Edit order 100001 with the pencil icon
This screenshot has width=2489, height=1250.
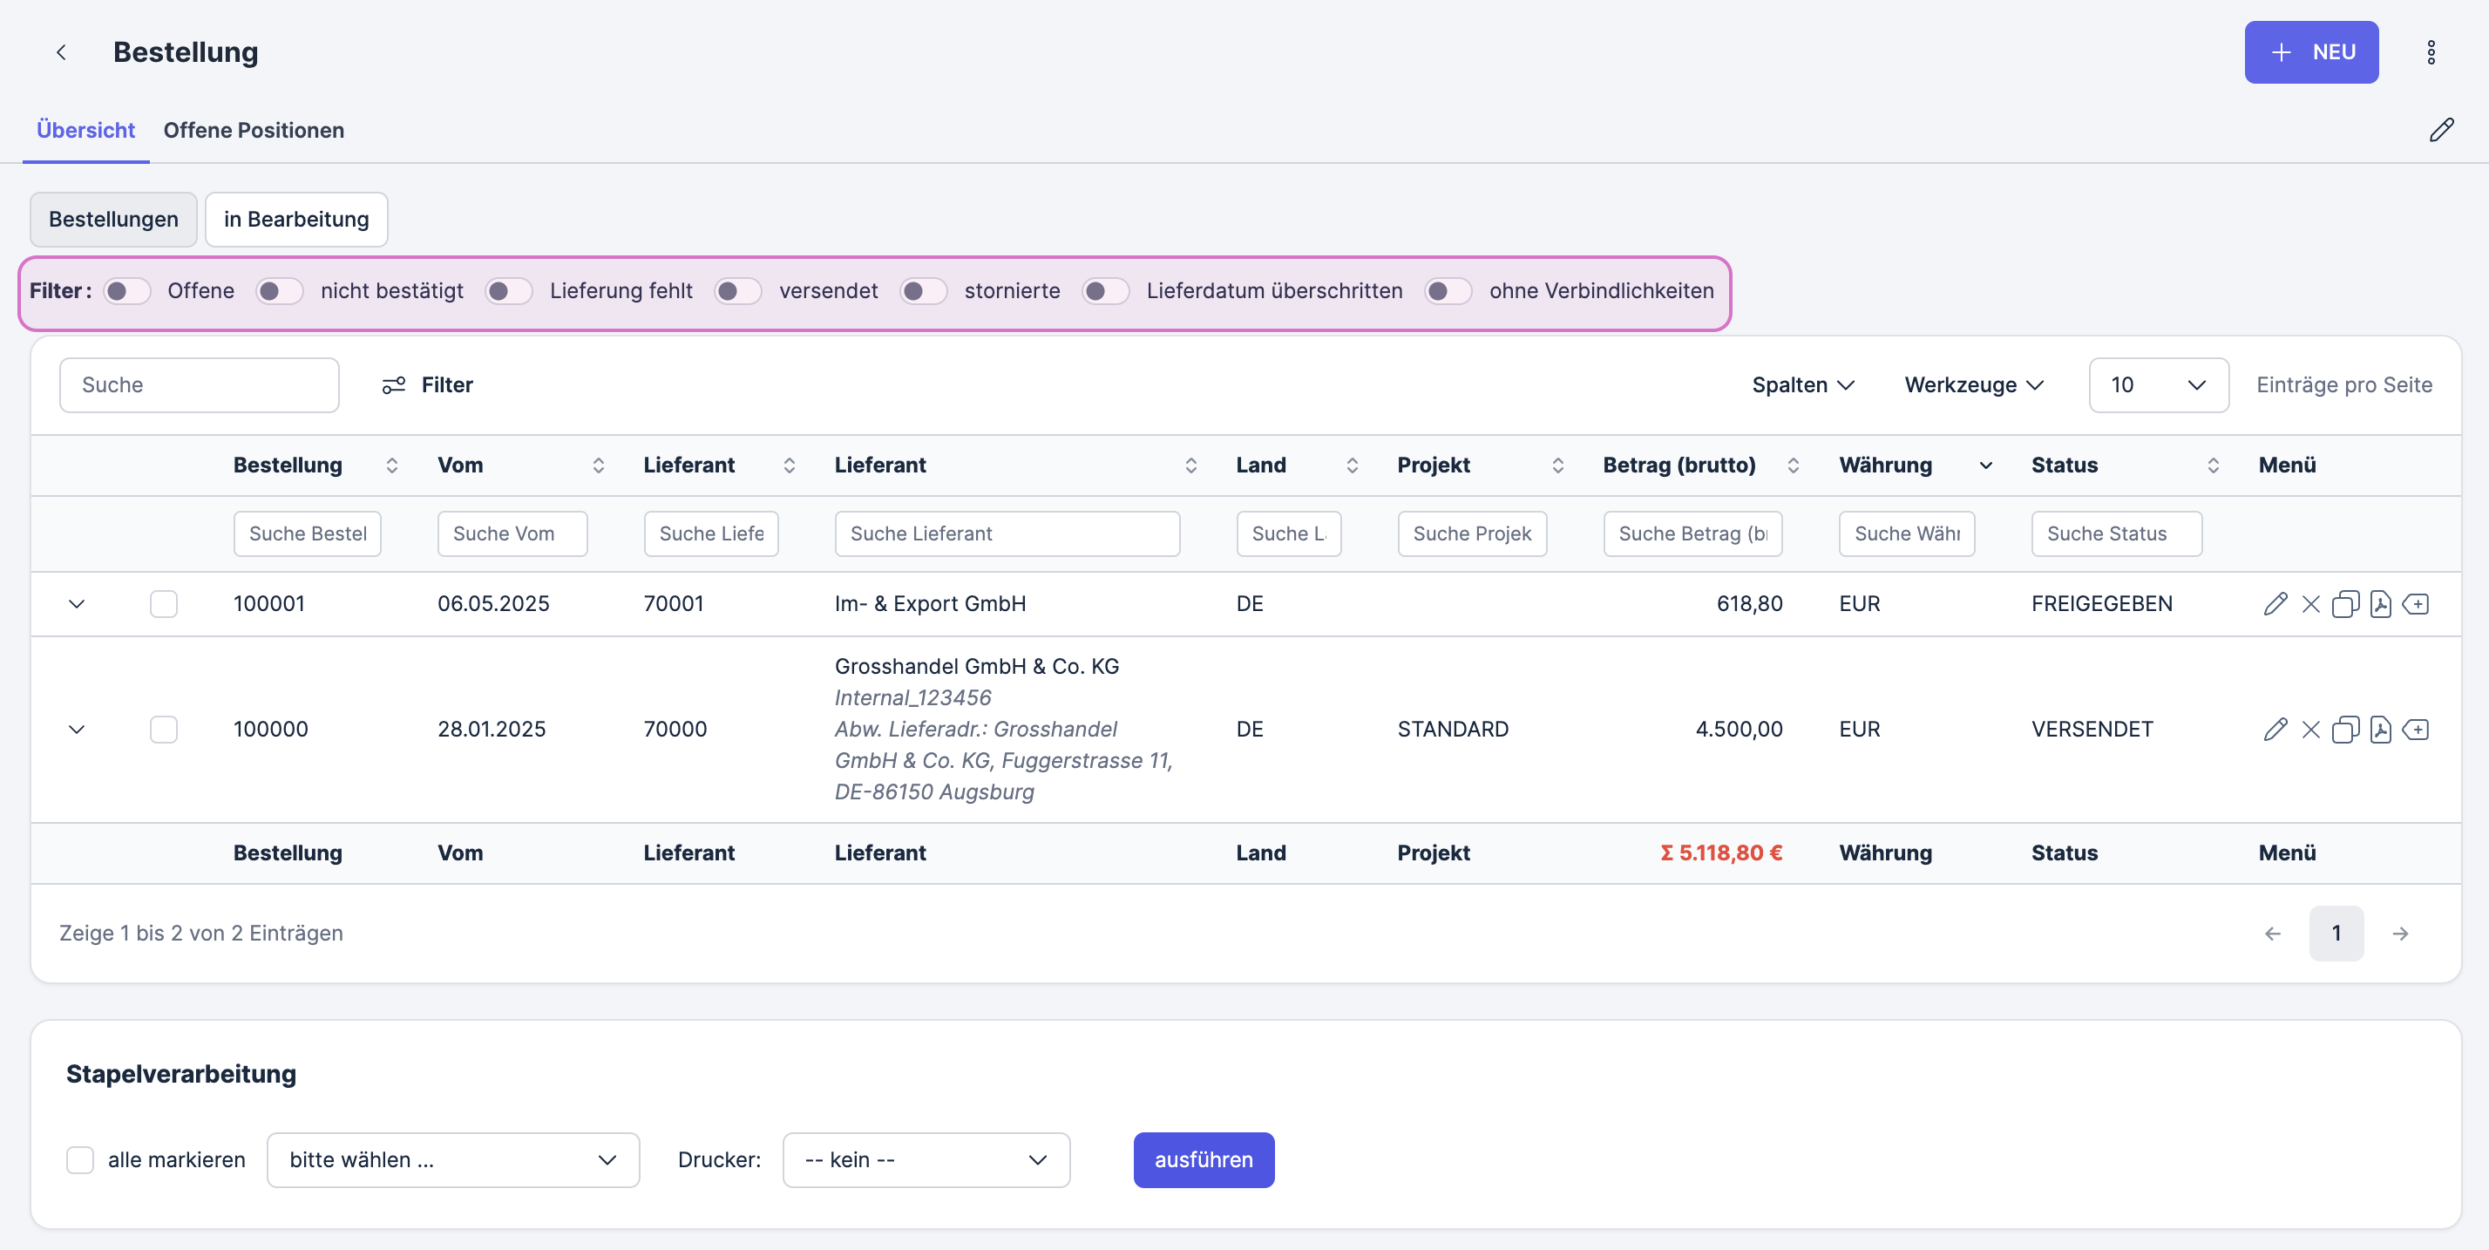(2275, 604)
